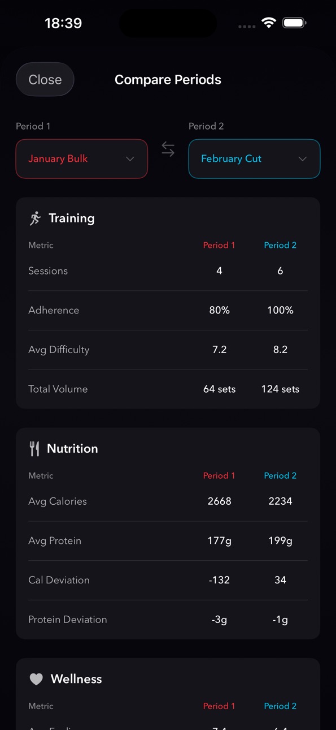Viewport: 336px width, 730px height.
Task: Tap the Adherence row in Training
Action: (x=168, y=311)
